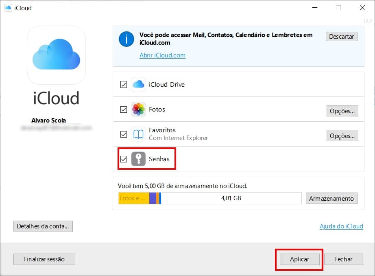Image resolution: width=375 pixels, height=276 pixels.
Task: Click the small iCloud title bar icon
Action: point(8,8)
